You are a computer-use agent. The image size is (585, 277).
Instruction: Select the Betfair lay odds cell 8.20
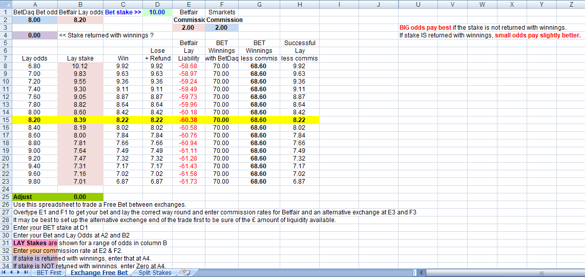click(x=80, y=20)
